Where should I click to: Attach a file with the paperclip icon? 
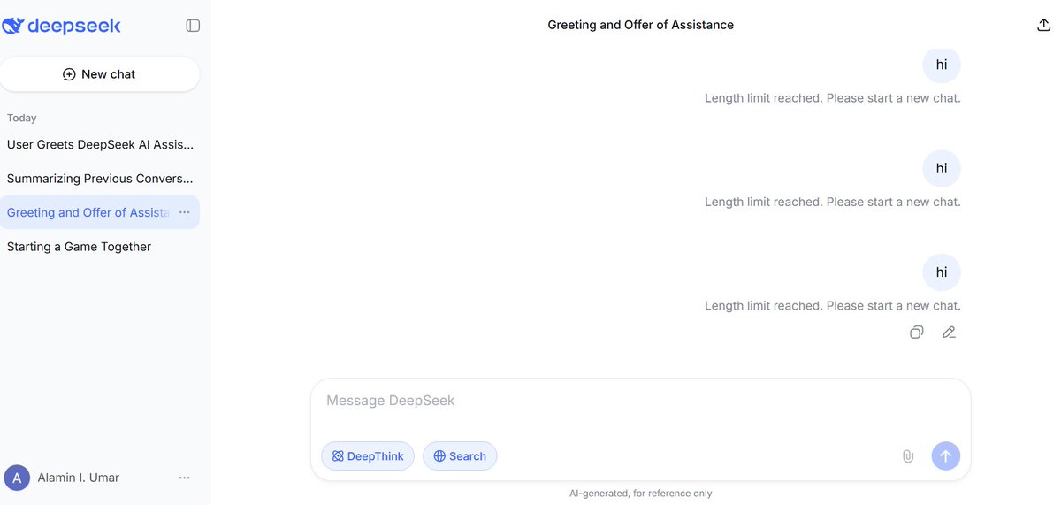click(x=907, y=456)
